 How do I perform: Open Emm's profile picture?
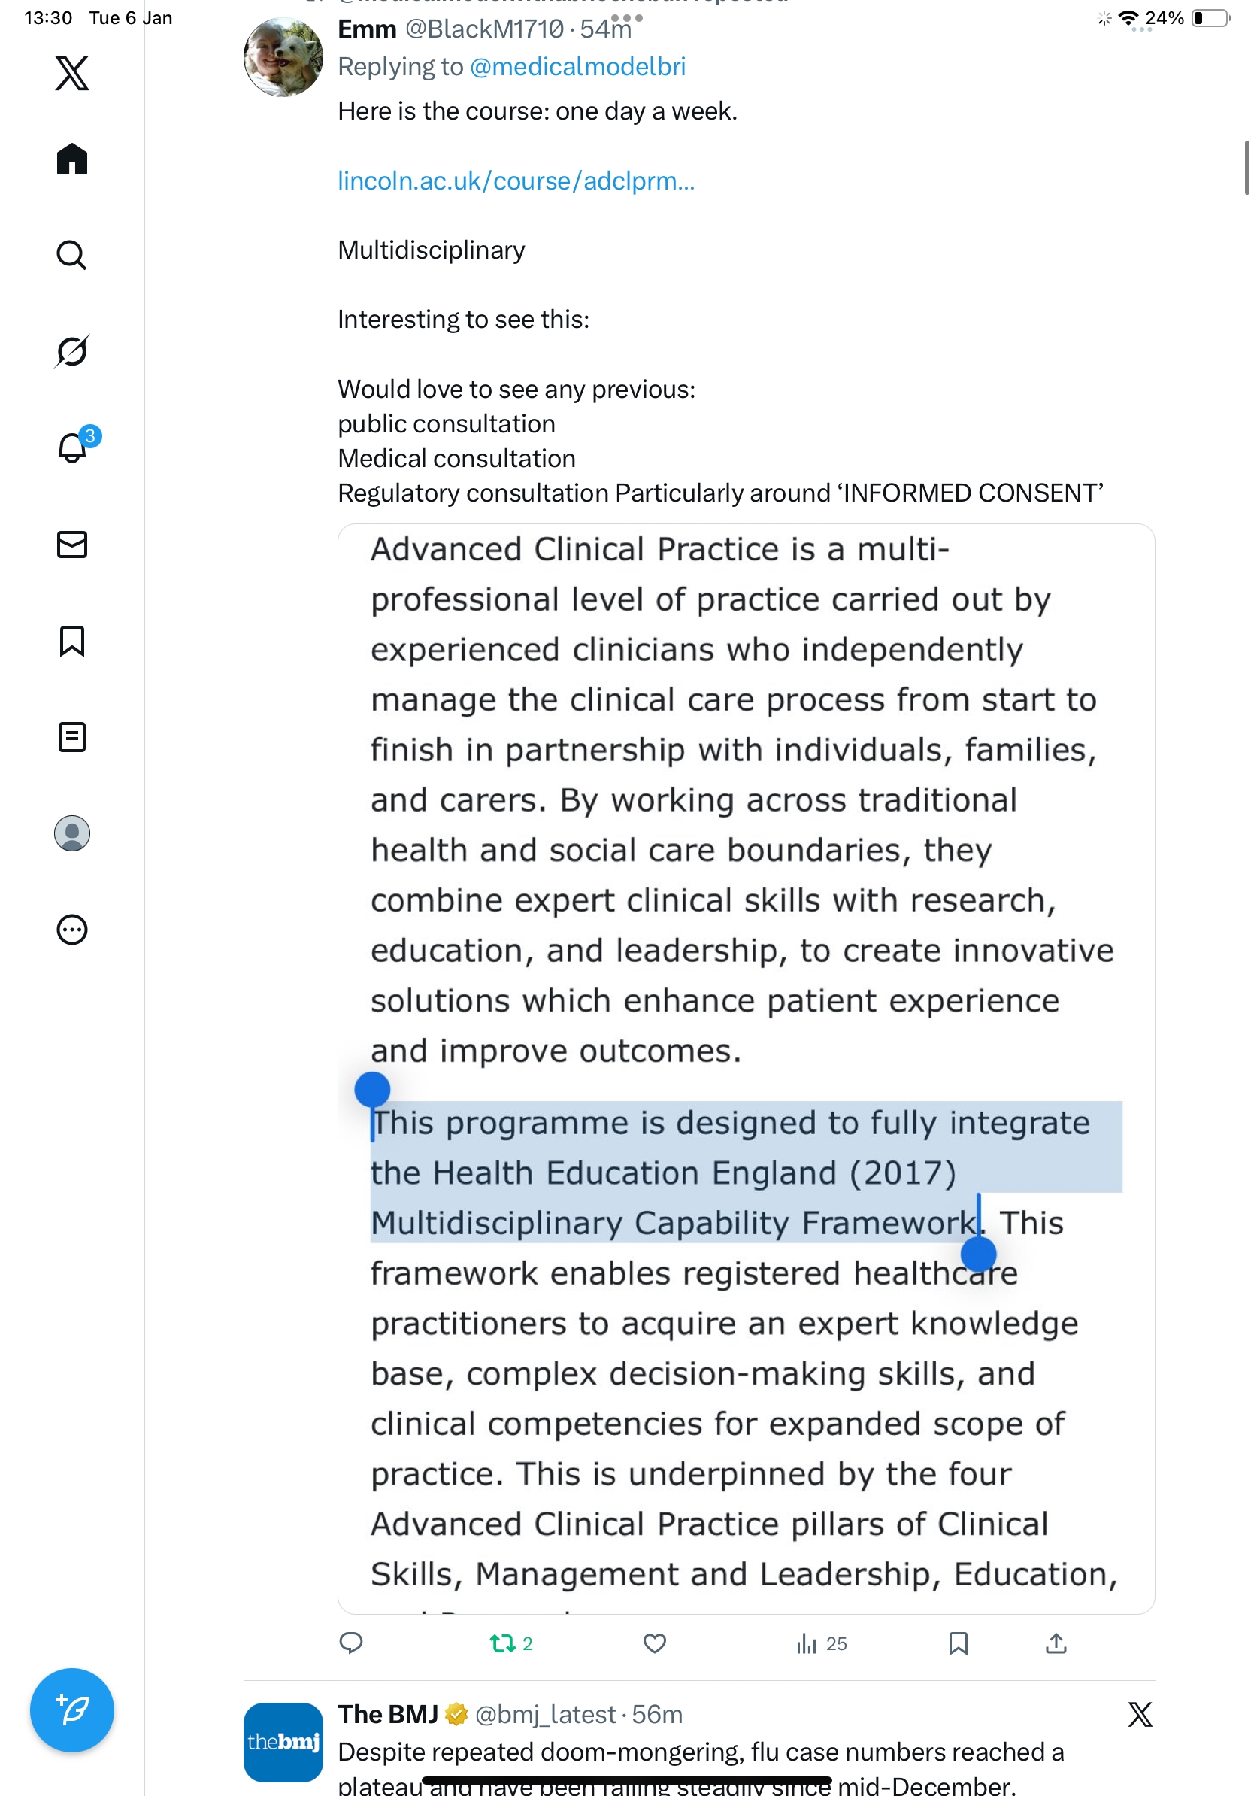tap(283, 58)
